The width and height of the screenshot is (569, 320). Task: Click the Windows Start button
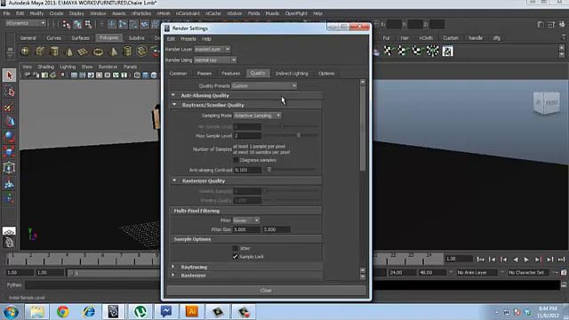click(11, 312)
